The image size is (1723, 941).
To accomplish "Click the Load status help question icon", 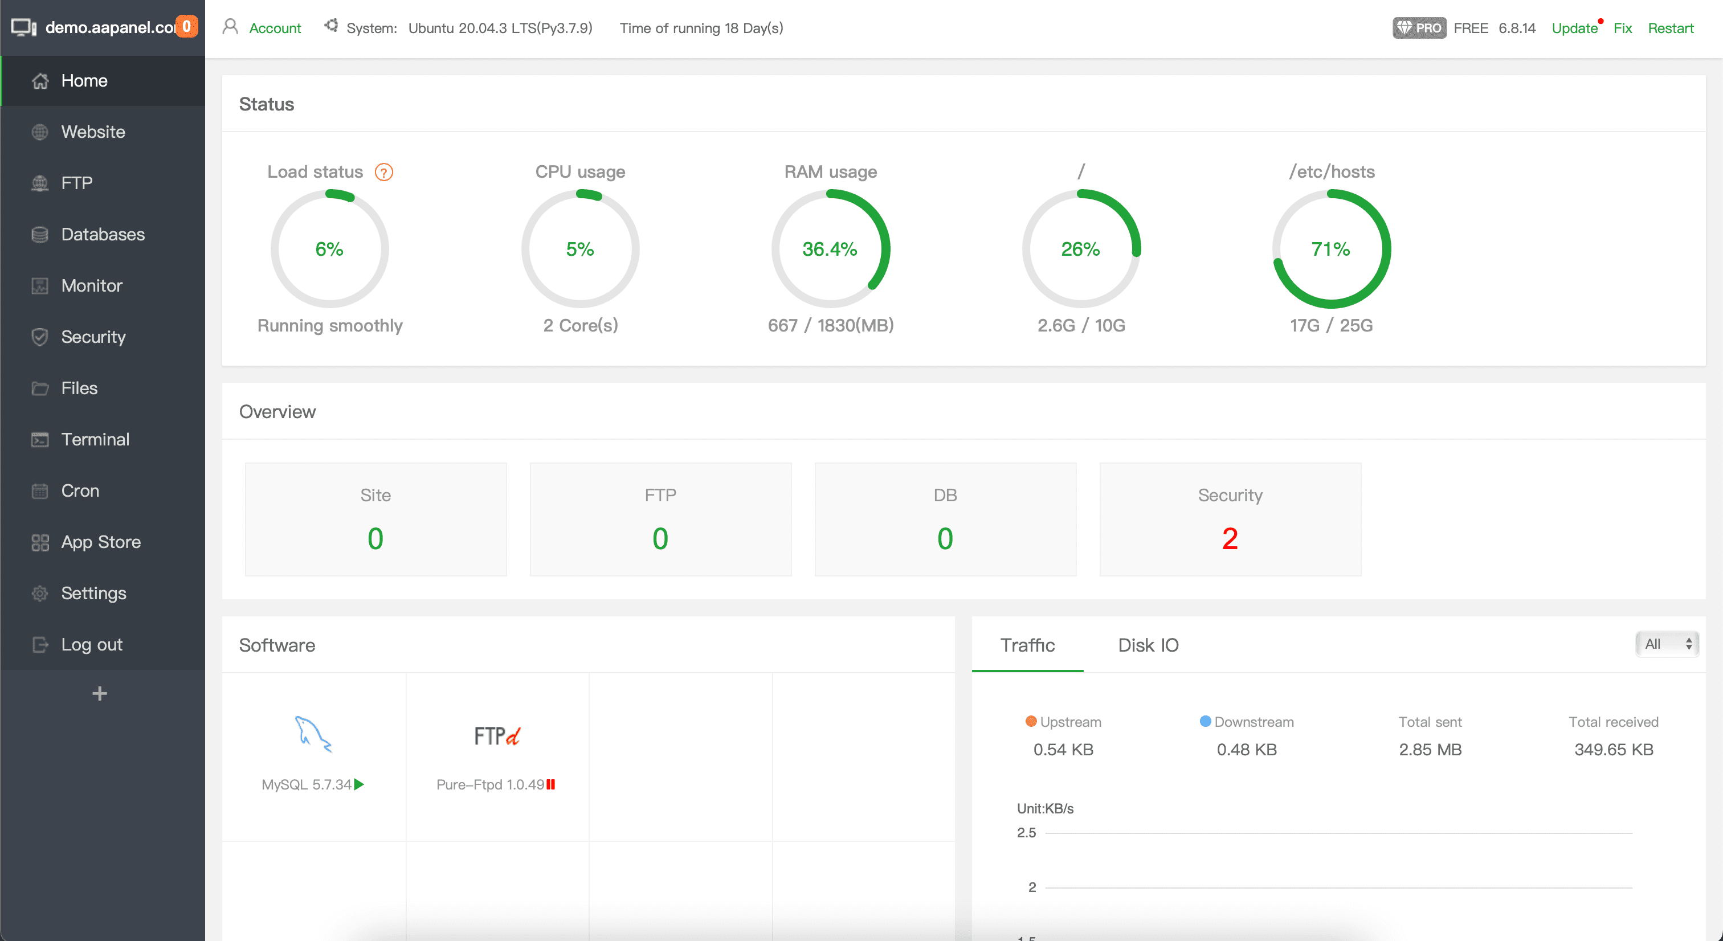I will [383, 173].
